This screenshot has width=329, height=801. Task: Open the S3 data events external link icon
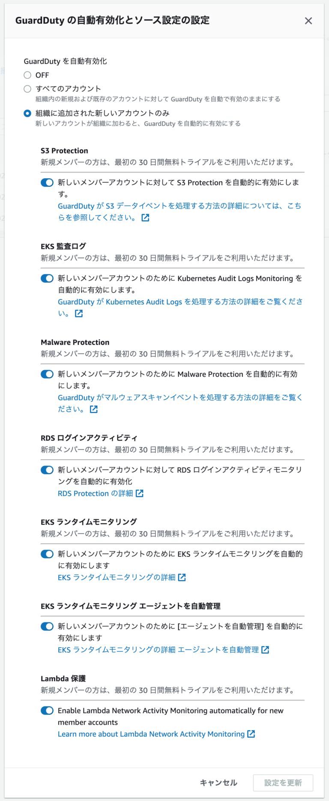pyautogui.click(x=145, y=218)
